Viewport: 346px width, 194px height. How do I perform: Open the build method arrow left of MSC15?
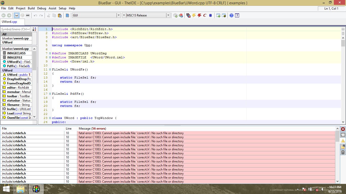tap(124, 15)
